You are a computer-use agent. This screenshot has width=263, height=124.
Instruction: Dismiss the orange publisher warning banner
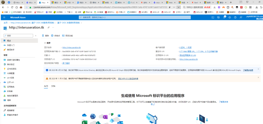point(258,77)
